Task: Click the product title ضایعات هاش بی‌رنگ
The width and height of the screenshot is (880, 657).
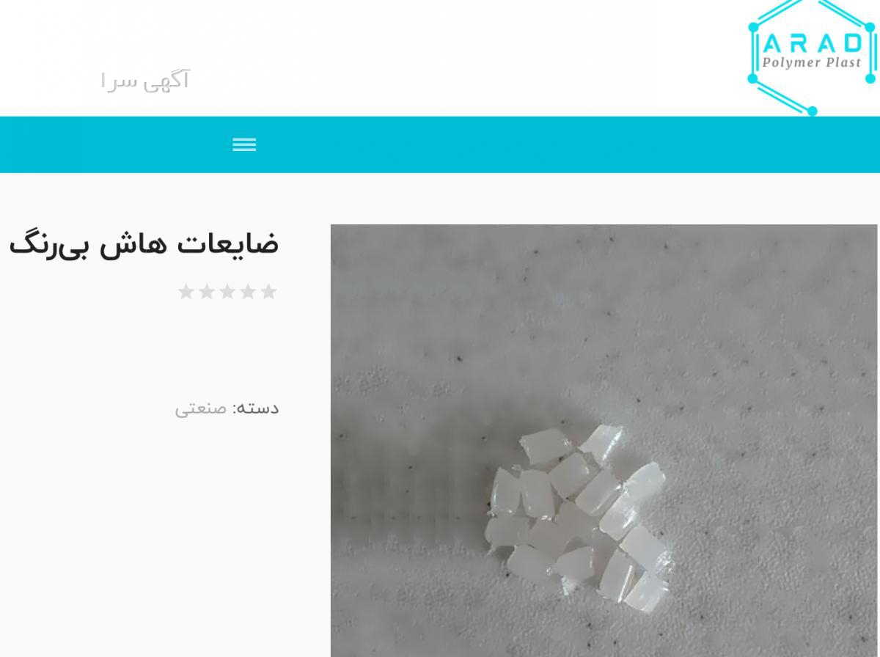Action: 144,244
